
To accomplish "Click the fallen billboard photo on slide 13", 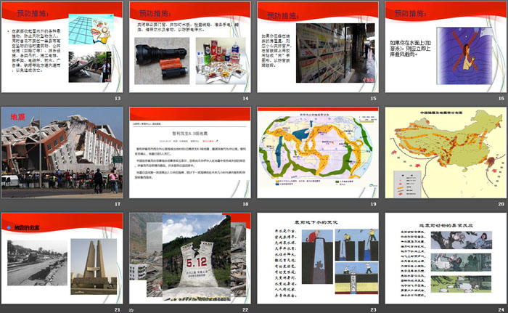I will point(90,67).
